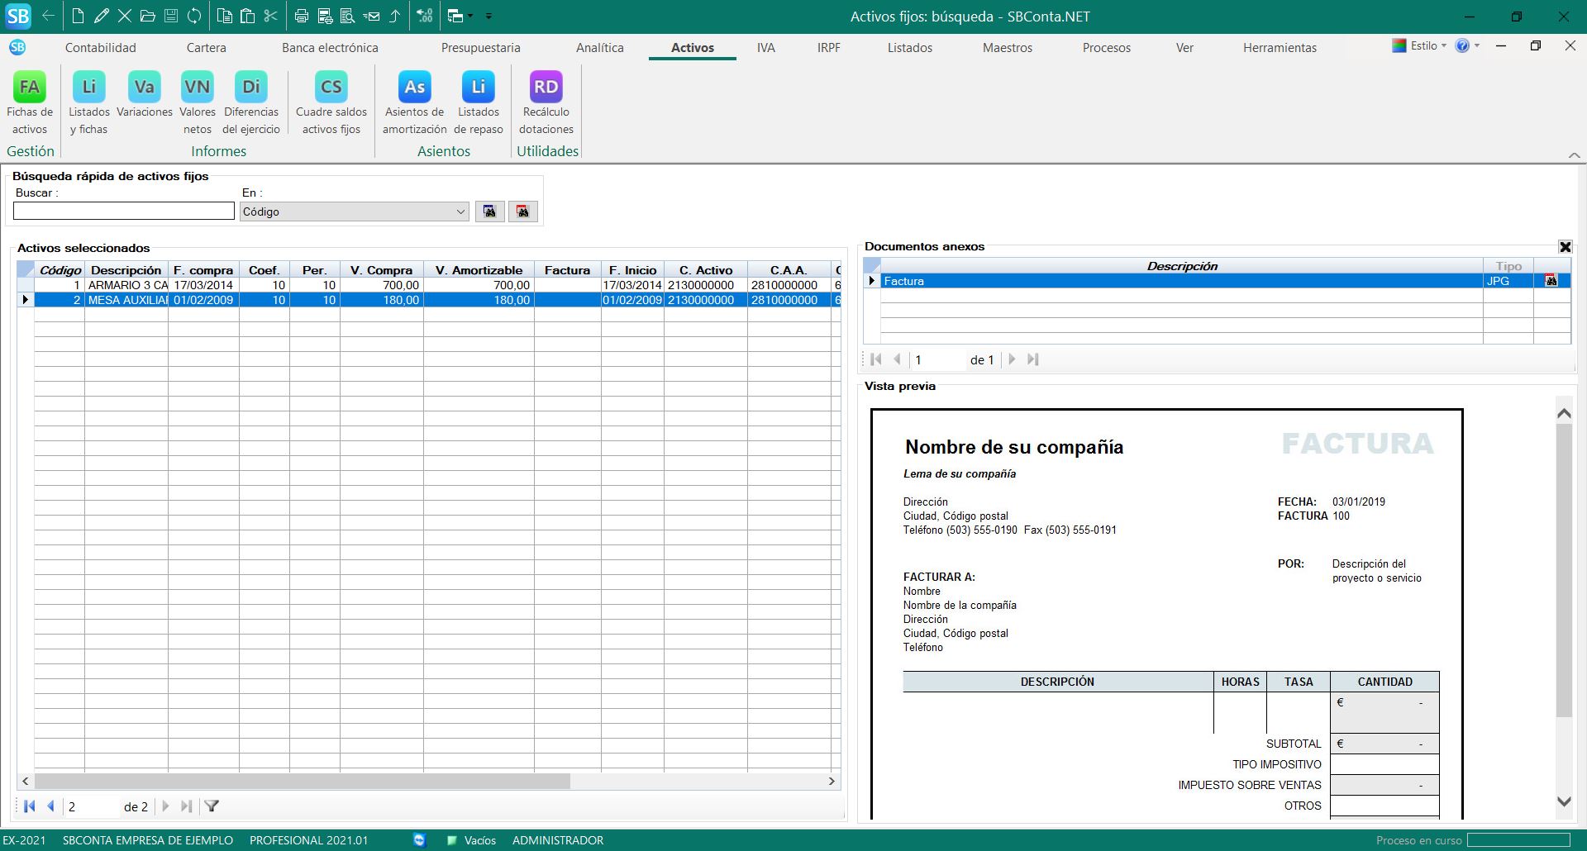Go to first record in grid navigator
Viewport: 1587px width, 851px height.
30,806
